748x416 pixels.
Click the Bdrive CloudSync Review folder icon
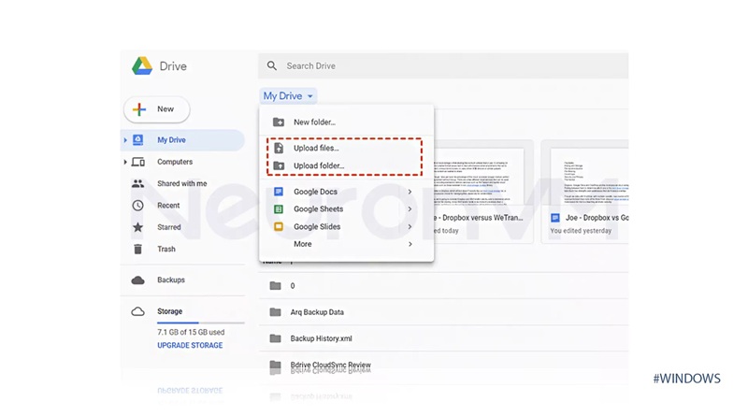pyautogui.click(x=275, y=365)
